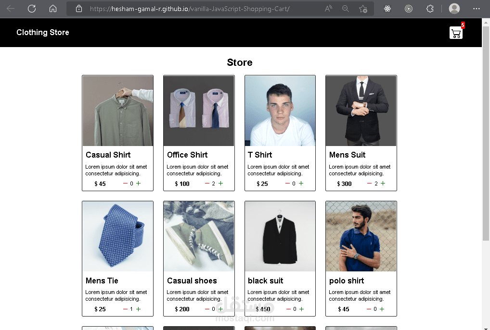Click the read aloud icon
Viewport: 490px width, 330px height.
[328, 9]
